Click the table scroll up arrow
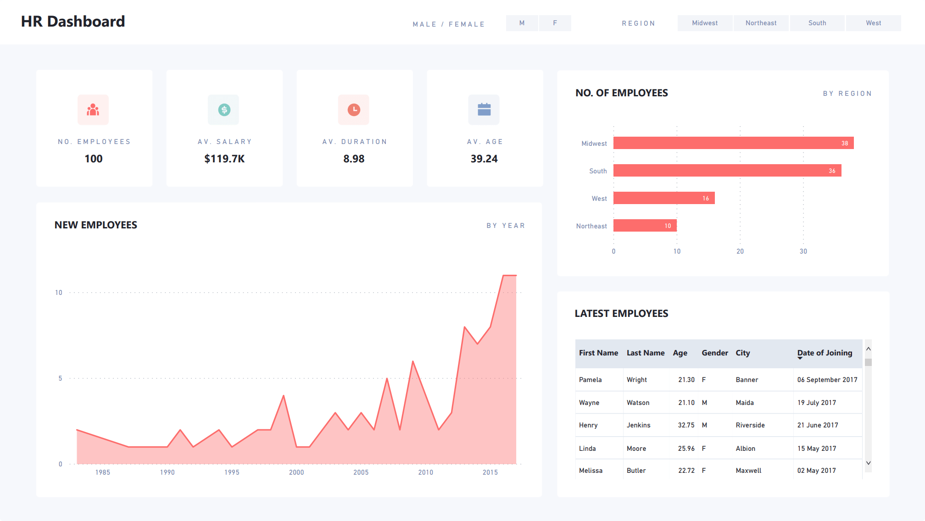Screen dimensions: 925x521 click(x=868, y=349)
